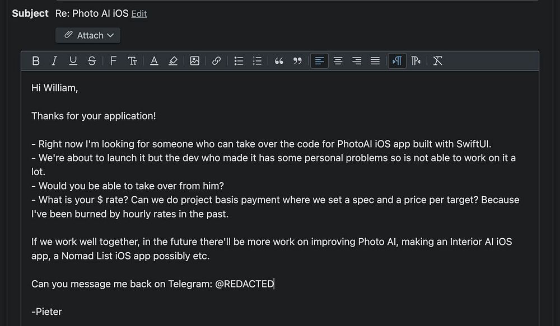Apply italic formatting

coord(54,61)
